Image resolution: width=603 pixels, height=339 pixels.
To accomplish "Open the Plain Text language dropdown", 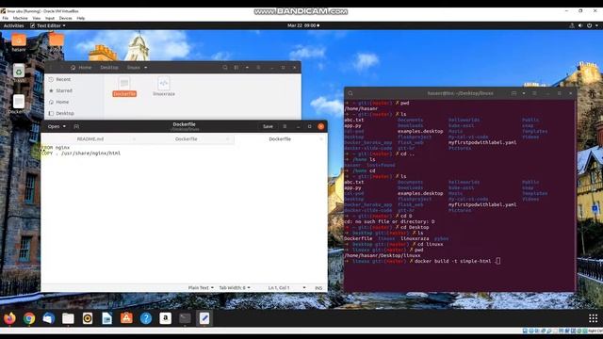I will (x=201, y=287).
